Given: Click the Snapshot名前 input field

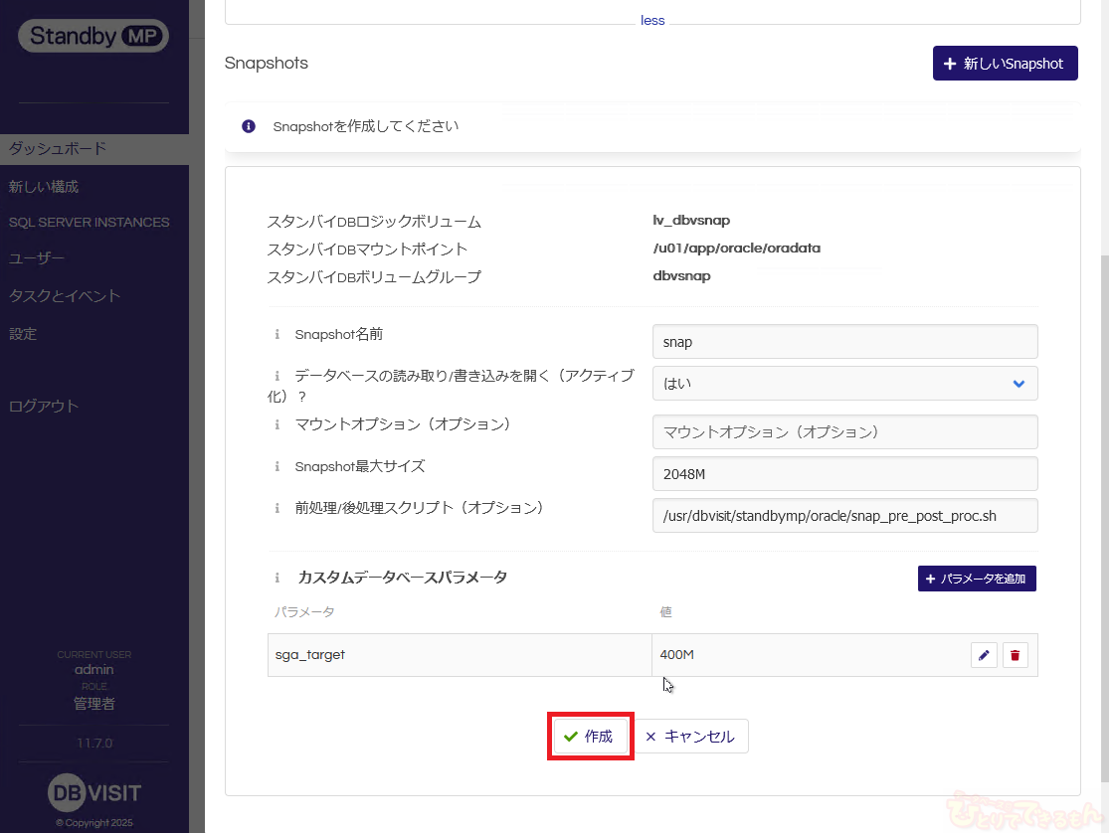Looking at the screenshot, I should tap(844, 342).
